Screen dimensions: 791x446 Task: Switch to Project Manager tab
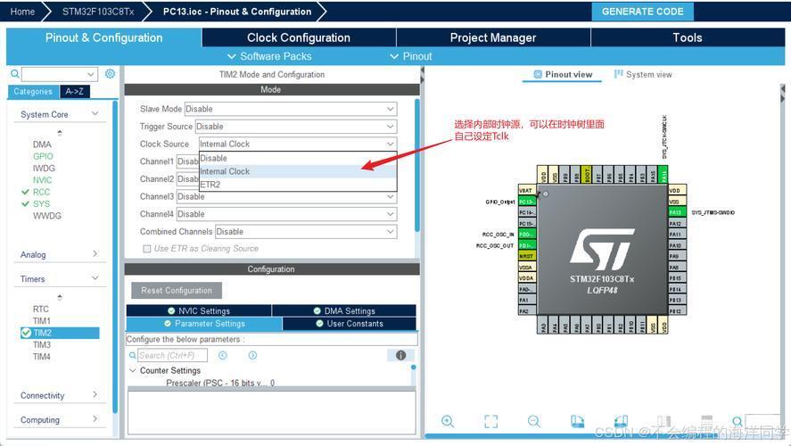493,37
